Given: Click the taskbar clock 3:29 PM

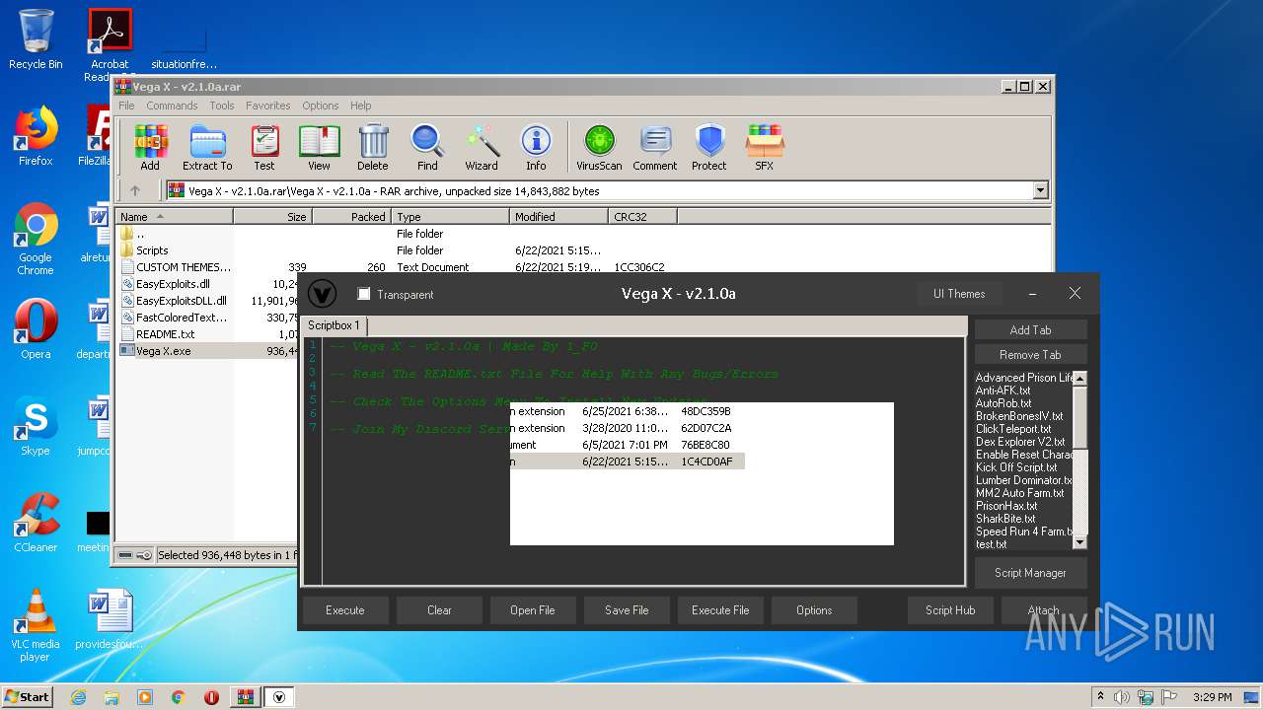Looking at the screenshot, I should (1212, 697).
